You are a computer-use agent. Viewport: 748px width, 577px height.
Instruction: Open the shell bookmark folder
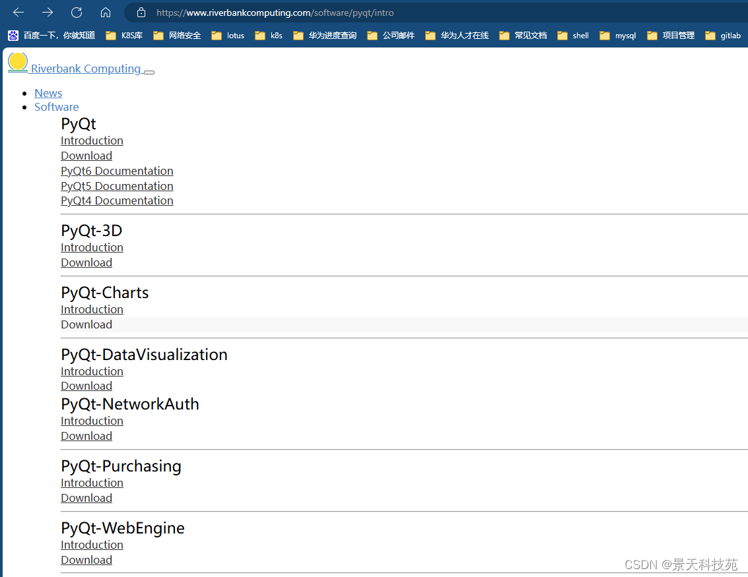click(x=573, y=35)
